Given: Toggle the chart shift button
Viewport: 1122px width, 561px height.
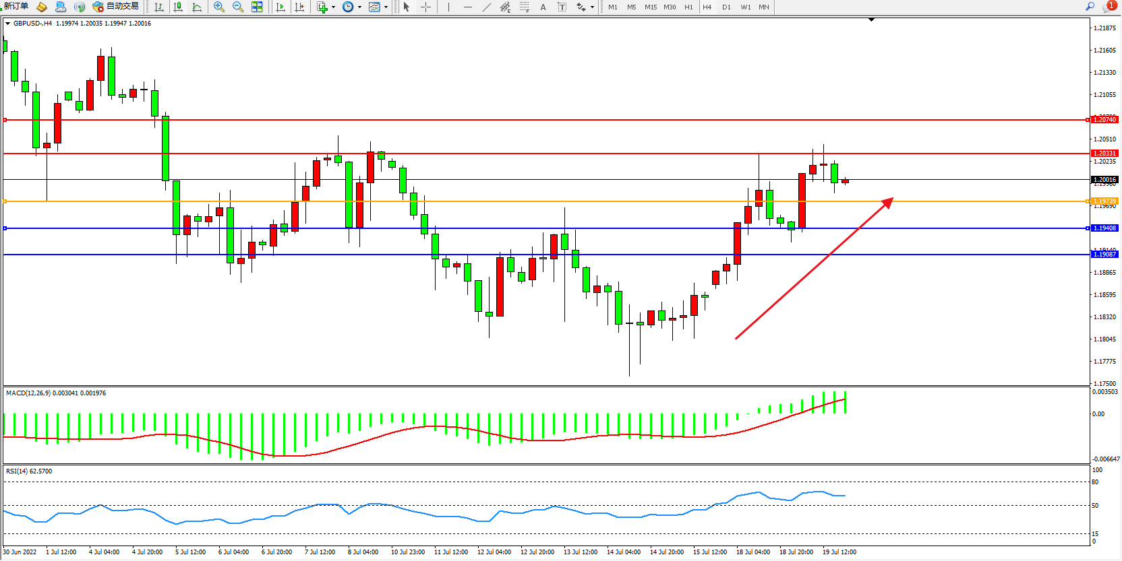Looking at the screenshot, I should pyautogui.click(x=299, y=7).
